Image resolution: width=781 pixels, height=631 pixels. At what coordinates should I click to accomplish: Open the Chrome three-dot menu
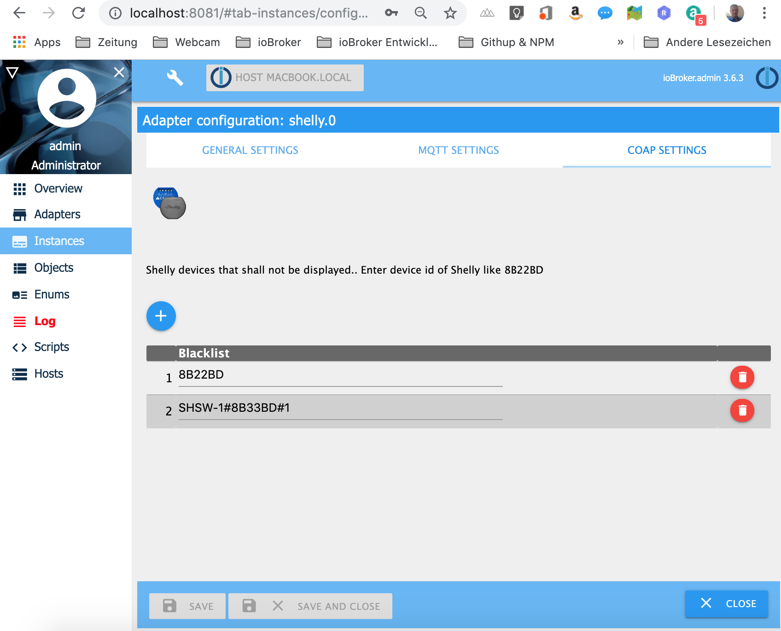coord(764,13)
